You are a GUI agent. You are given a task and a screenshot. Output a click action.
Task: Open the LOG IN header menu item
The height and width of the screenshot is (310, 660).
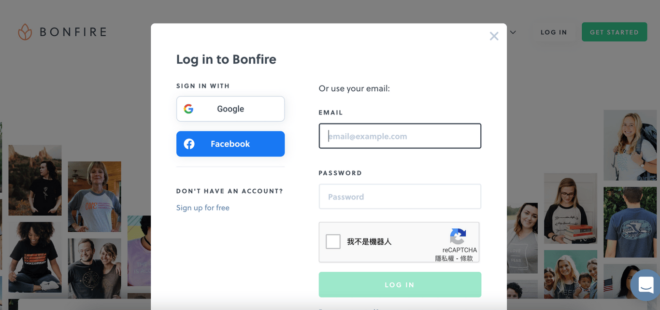click(x=554, y=32)
